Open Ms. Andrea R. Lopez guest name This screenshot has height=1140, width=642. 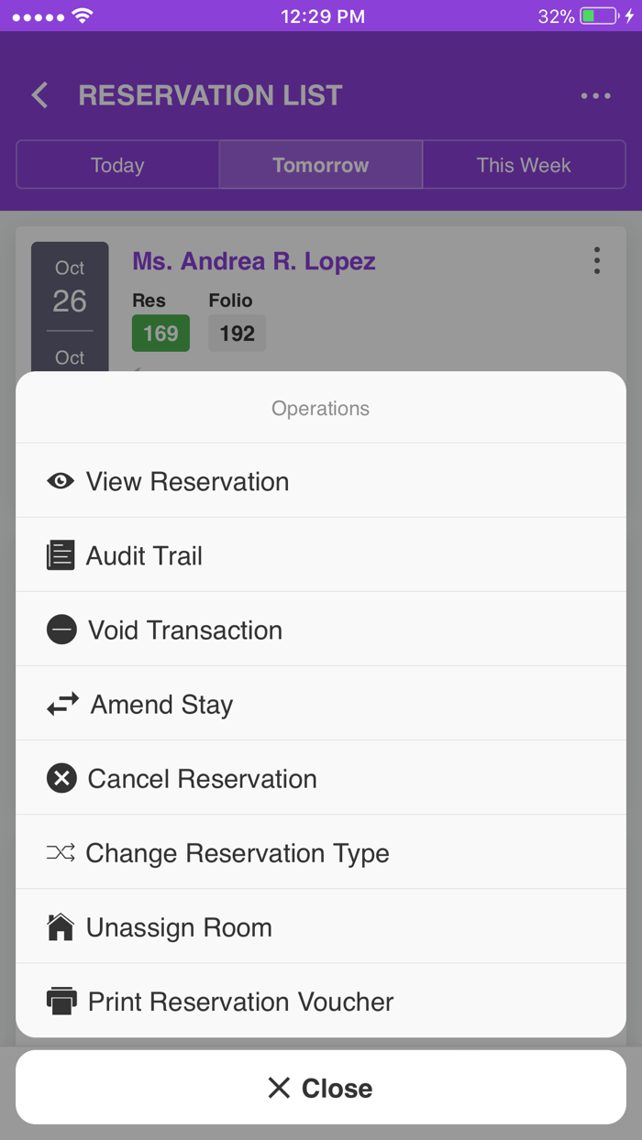pyautogui.click(x=254, y=261)
